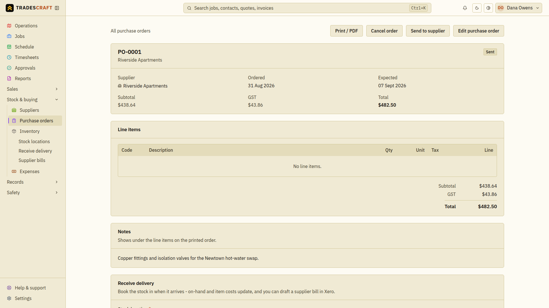Click the Suppliers icon in sidebar

14,110
